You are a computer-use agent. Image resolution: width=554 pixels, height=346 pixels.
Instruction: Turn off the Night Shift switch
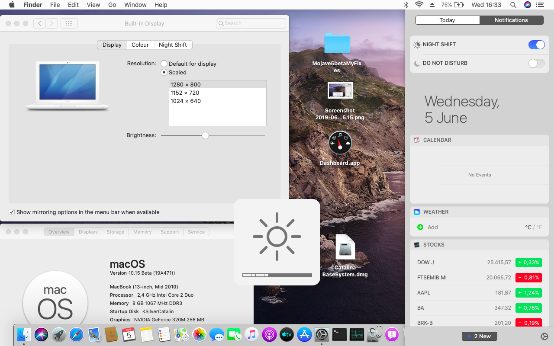coord(537,45)
